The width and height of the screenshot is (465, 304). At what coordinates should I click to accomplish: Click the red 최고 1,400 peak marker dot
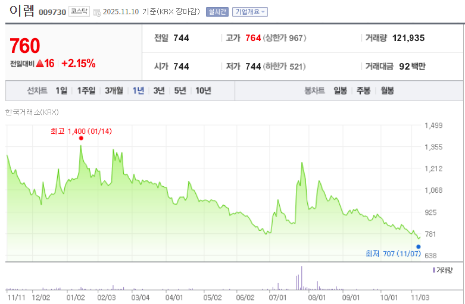(81, 138)
